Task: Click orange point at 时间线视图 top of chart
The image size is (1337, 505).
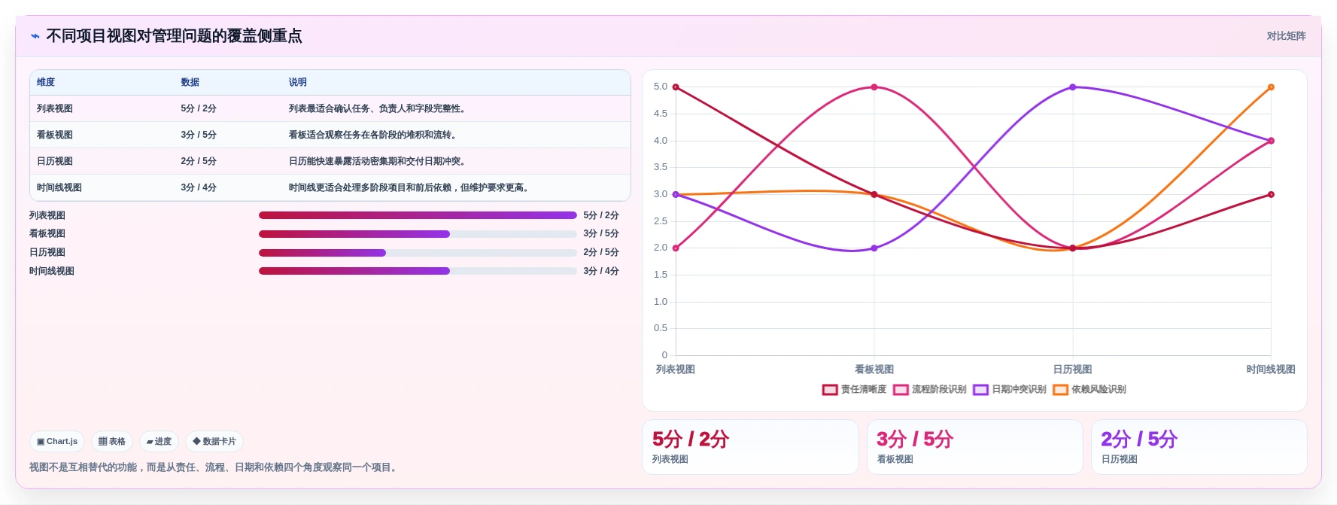Action: point(1271,87)
